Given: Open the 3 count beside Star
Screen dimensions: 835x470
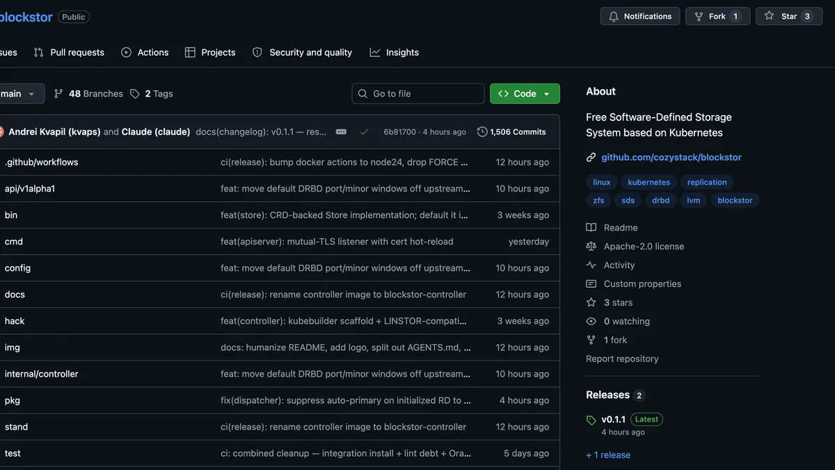Looking at the screenshot, I should coord(807,16).
